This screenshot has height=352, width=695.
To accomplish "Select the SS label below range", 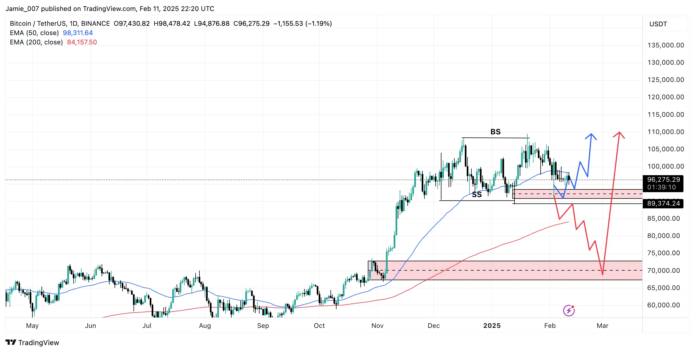I will 477,195.
